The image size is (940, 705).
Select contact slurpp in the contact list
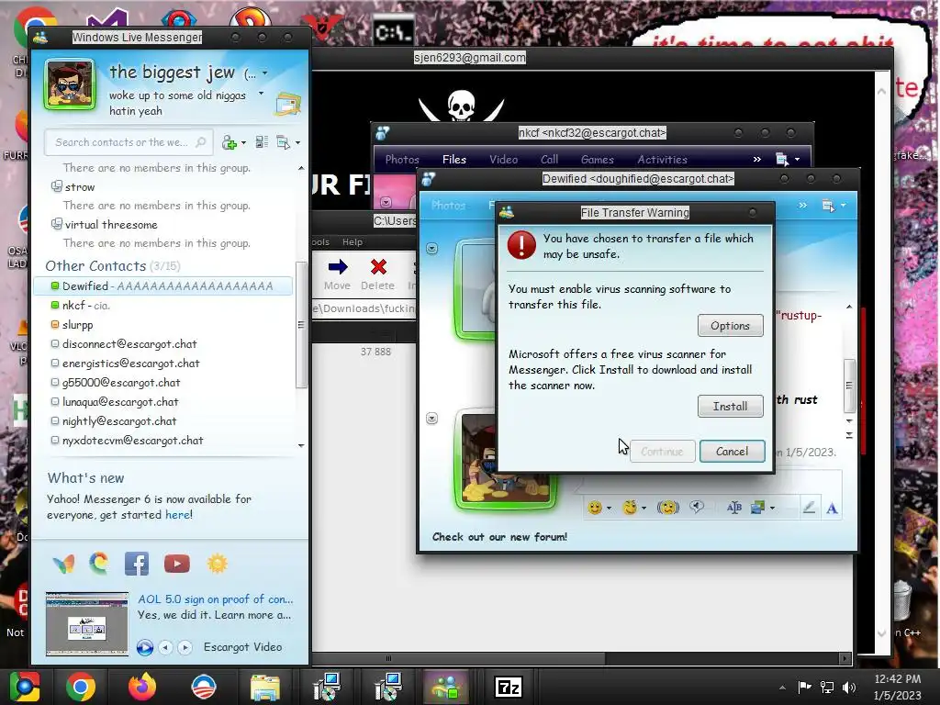tap(163, 324)
